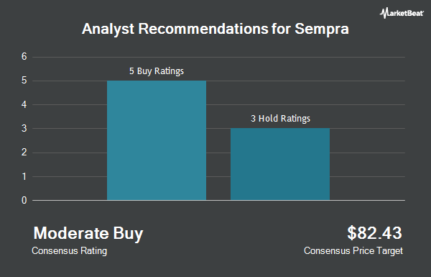Click the 'Consensus Price Target' caption
431x277 pixels.
point(353,251)
